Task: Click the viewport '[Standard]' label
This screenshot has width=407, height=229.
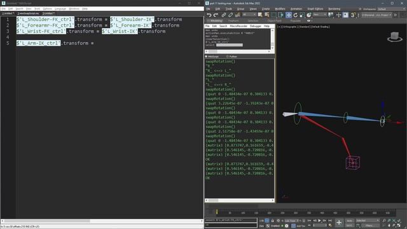Action: (303, 27)
